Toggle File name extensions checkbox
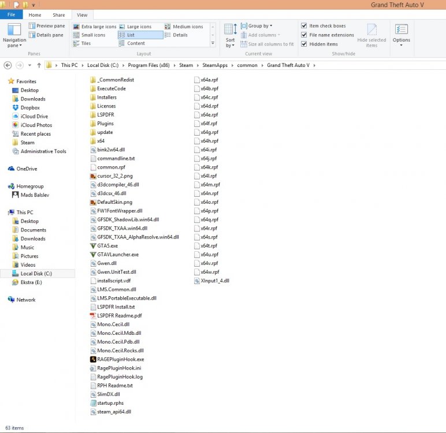Viewport: 446px width, 433px height. coord(304,35)
